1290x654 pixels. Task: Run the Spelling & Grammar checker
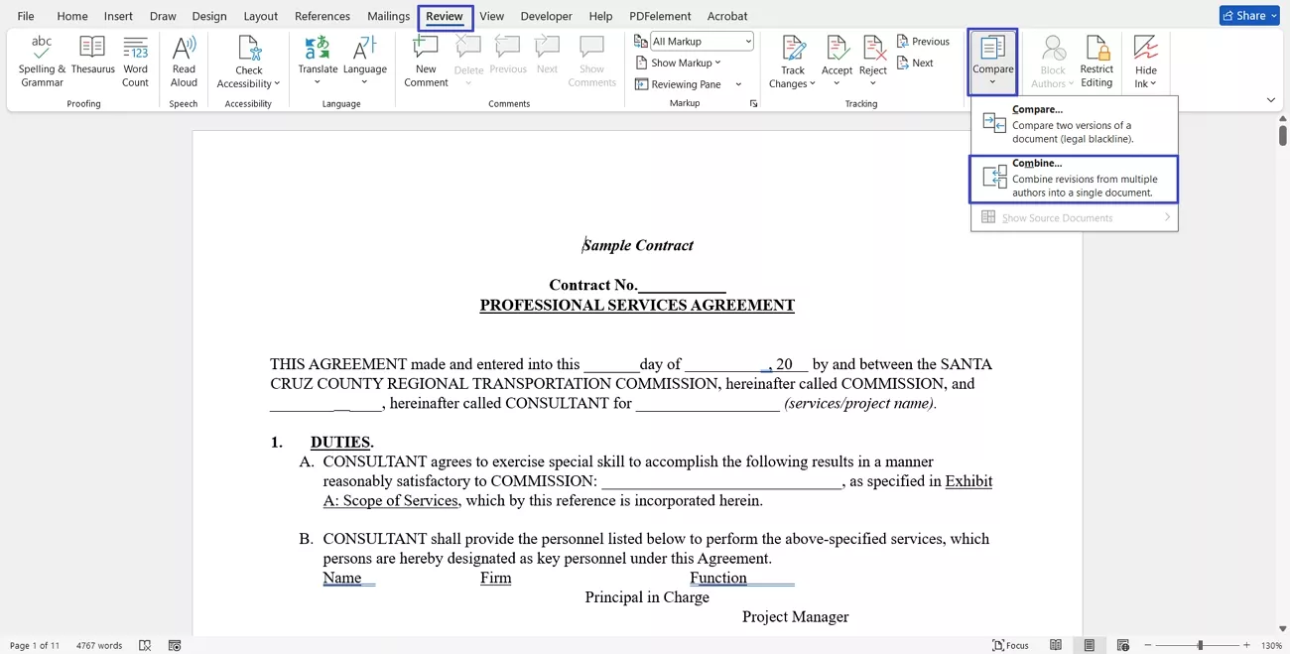(41, 60)
